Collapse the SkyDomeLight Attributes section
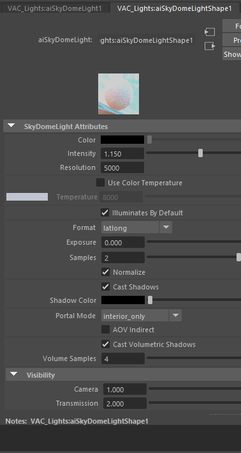The image size is (241, 453). click(x=11, y=126)
